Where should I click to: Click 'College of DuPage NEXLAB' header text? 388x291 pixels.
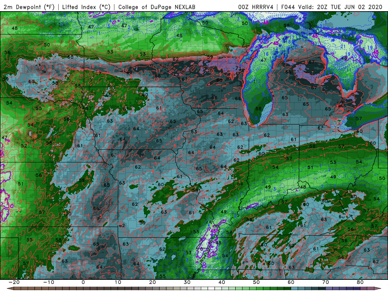click(x=157, y=7)
